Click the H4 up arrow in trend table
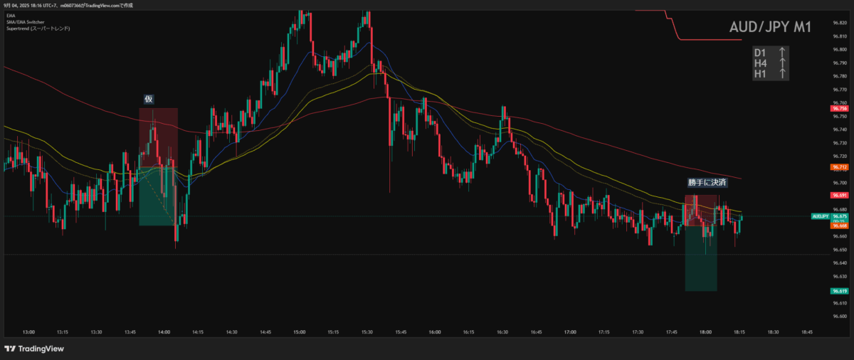This screenshot has height=360, width=854. 781,63
